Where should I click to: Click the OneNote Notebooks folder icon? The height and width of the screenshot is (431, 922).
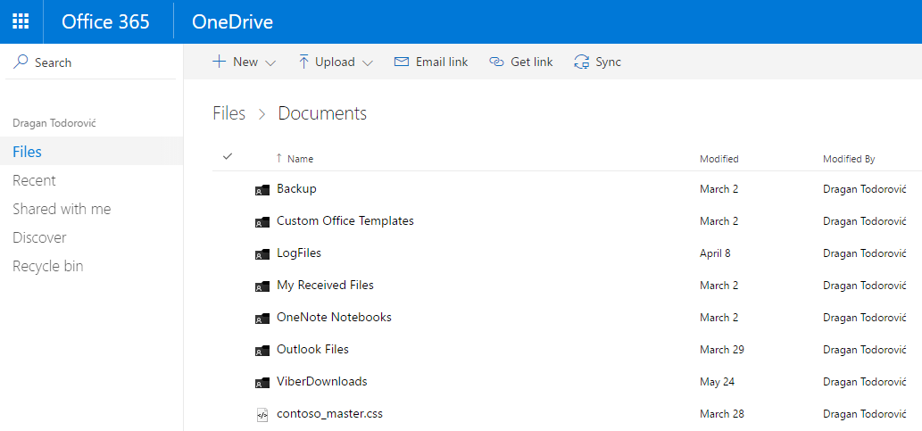point(262,318)
